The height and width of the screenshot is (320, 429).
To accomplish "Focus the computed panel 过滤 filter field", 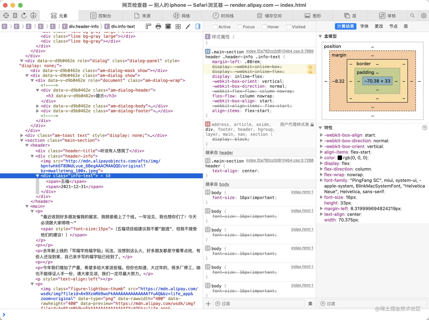I will tap(372, 304).
